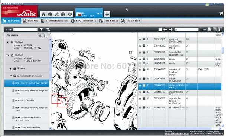This screenshot has width=228, height=137.
Task: Add a new vehicle tab with plus button
Action: tap(107, 14)
